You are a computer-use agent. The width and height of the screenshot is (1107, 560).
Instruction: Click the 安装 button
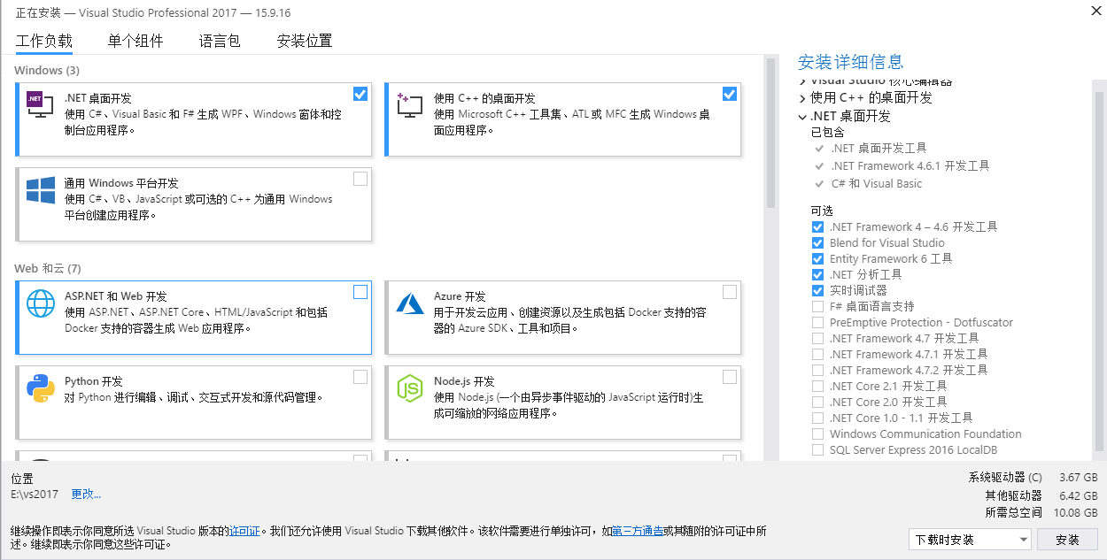pyautogui.click(x=1067, y=539)
